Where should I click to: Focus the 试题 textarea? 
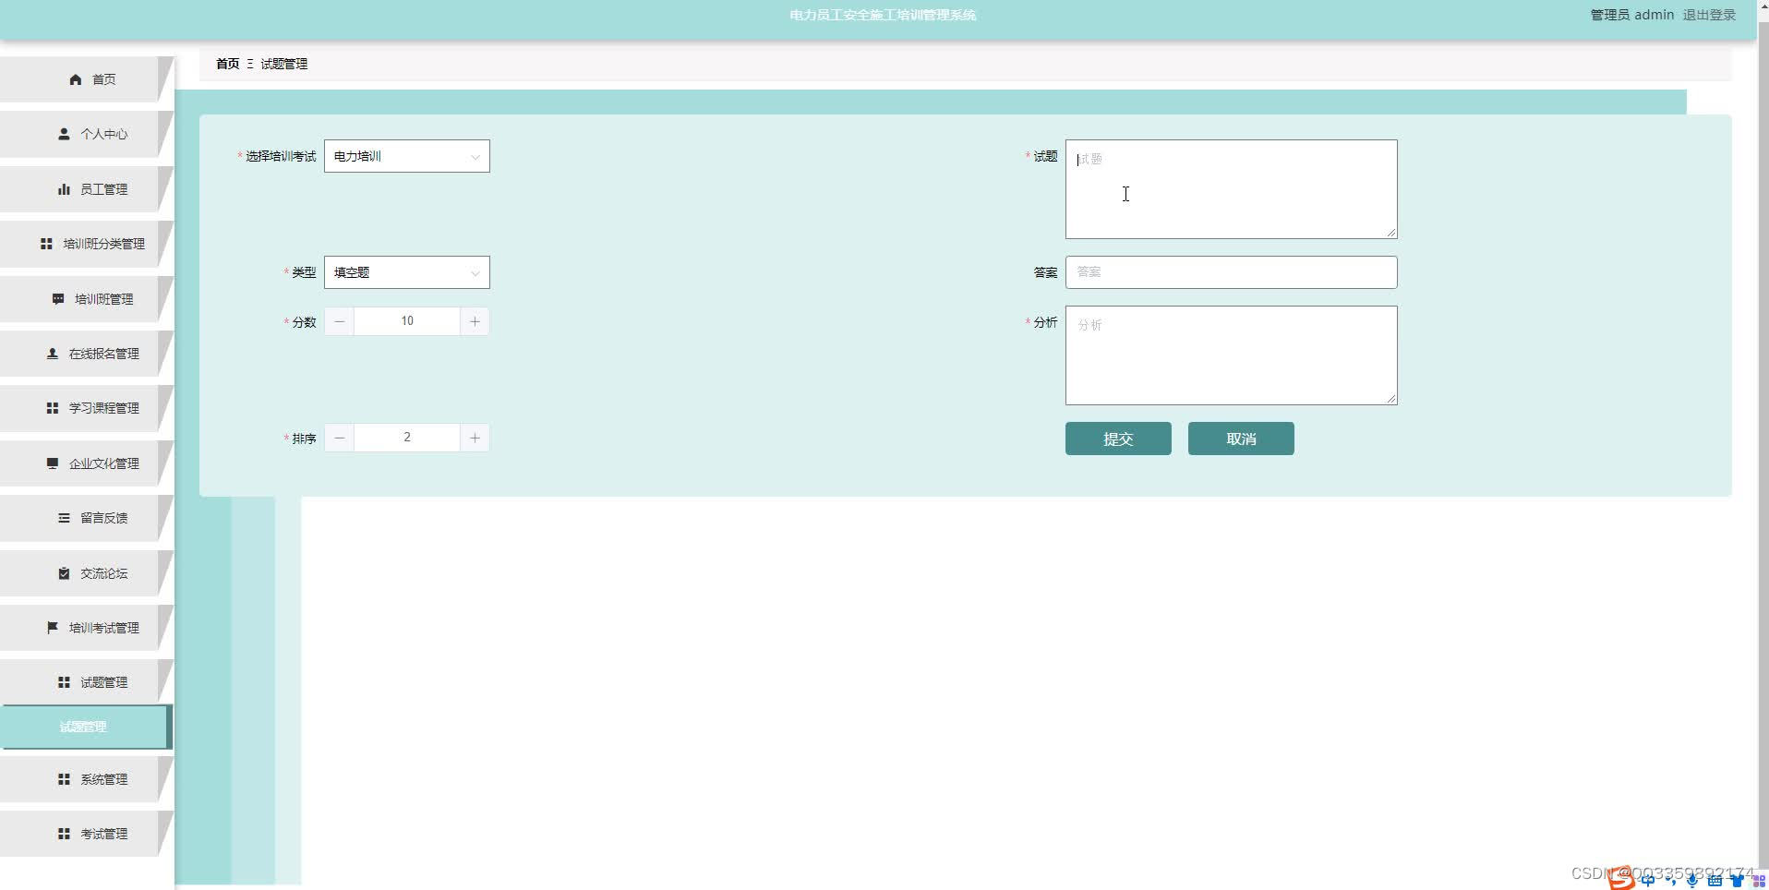tap(1231, 189)
